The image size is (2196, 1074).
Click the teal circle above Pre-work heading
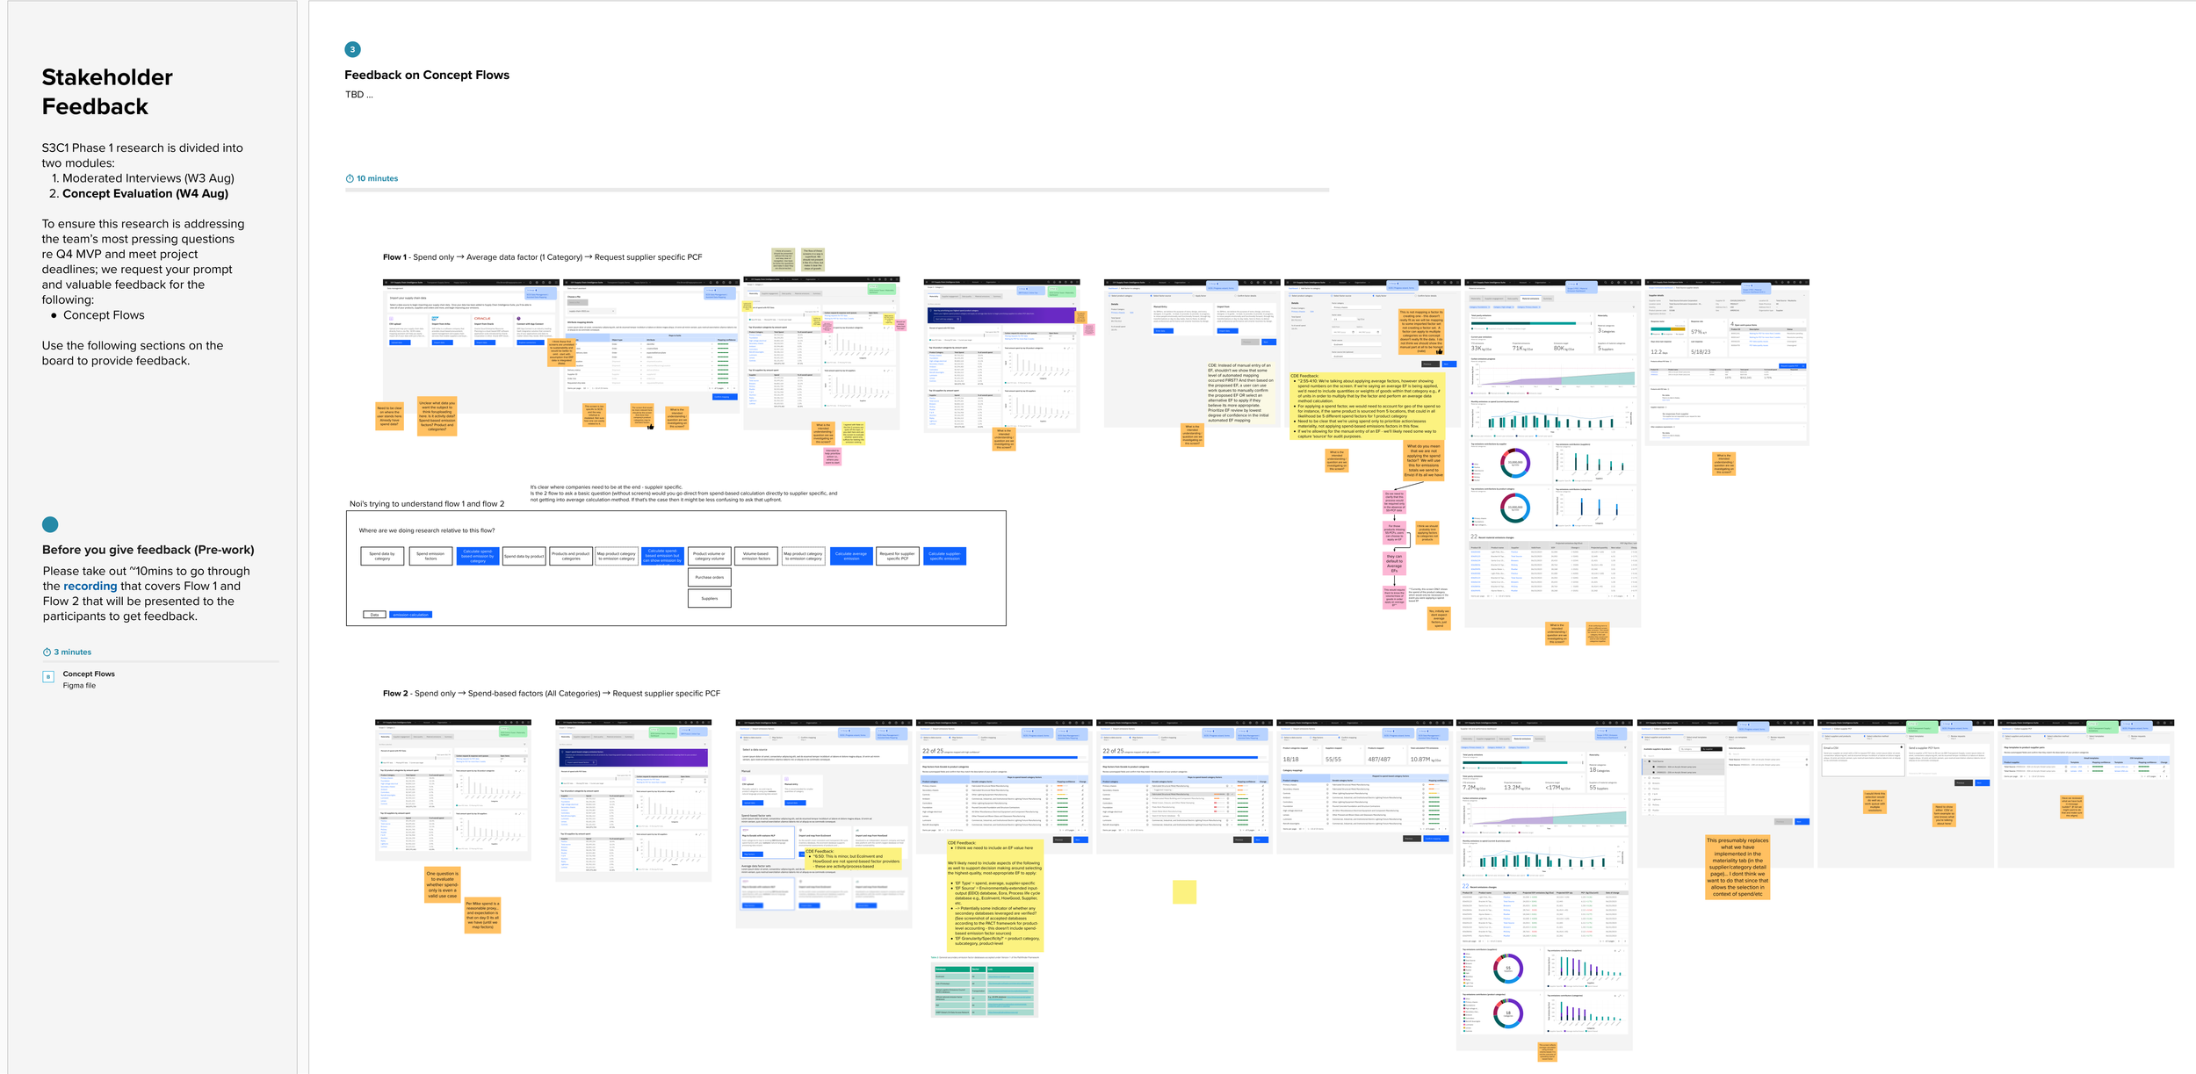(50, 524)
